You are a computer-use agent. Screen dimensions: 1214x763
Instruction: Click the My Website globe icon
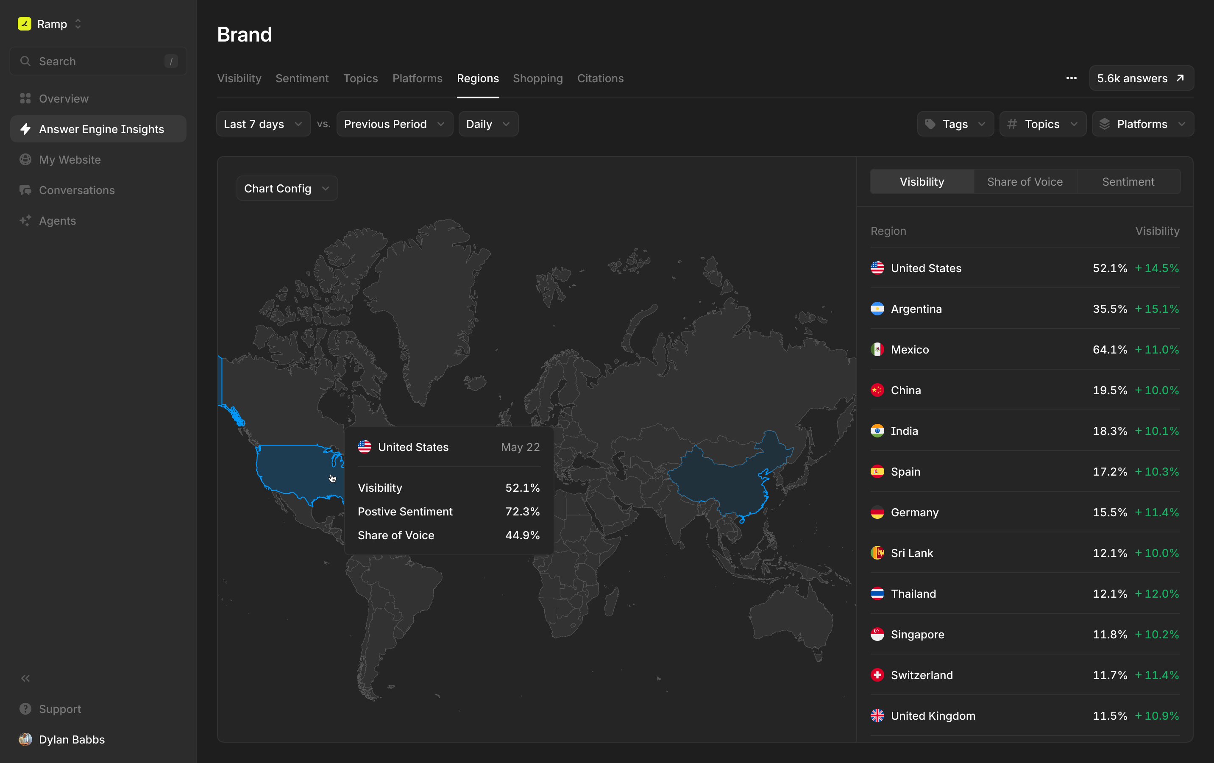pos(25,159)
